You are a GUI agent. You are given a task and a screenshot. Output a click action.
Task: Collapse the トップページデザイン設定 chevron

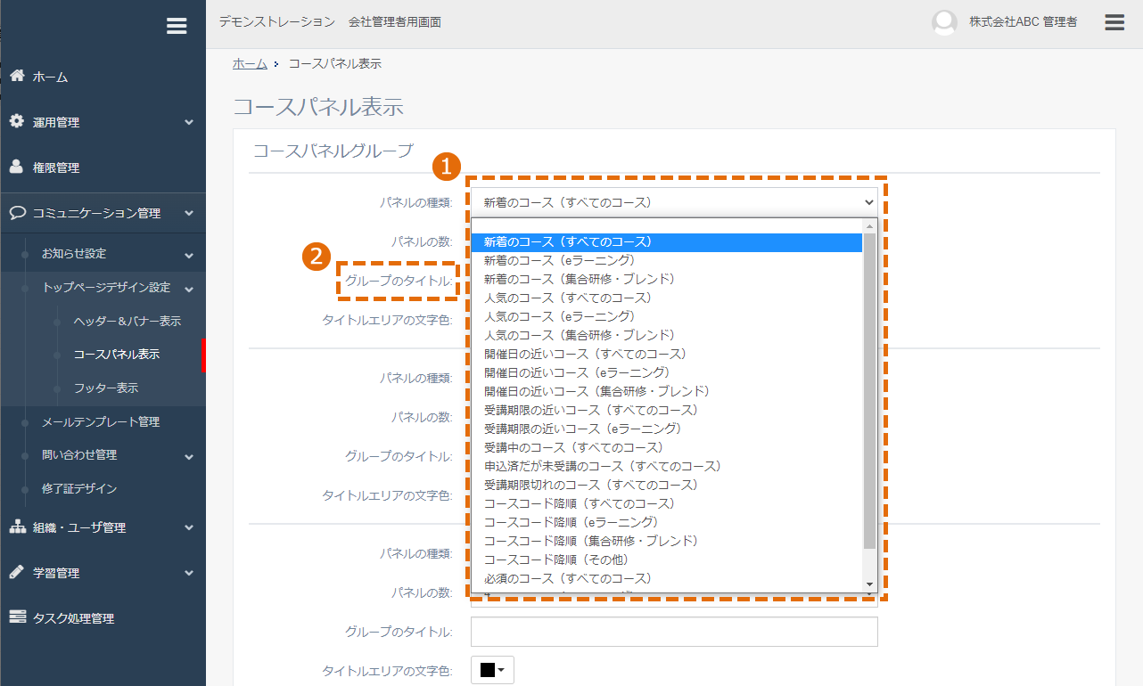[189, 289]
